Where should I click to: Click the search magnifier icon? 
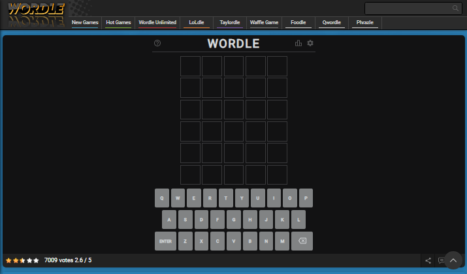point(455,8)
